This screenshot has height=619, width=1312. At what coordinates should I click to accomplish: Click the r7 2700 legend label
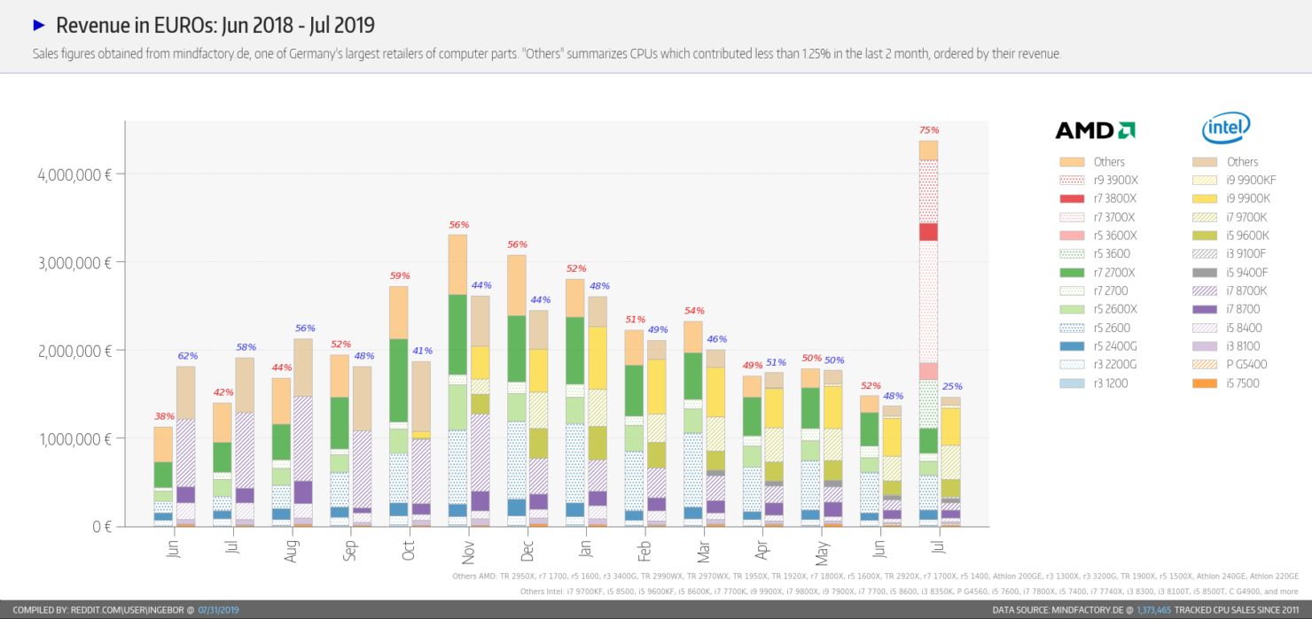pyautogui.click(x=1112, y=291)
